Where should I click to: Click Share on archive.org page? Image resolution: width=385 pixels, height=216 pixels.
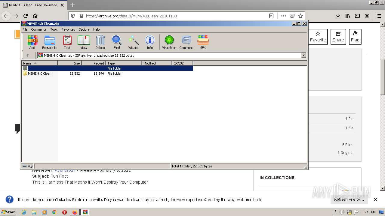pos(338,37)
